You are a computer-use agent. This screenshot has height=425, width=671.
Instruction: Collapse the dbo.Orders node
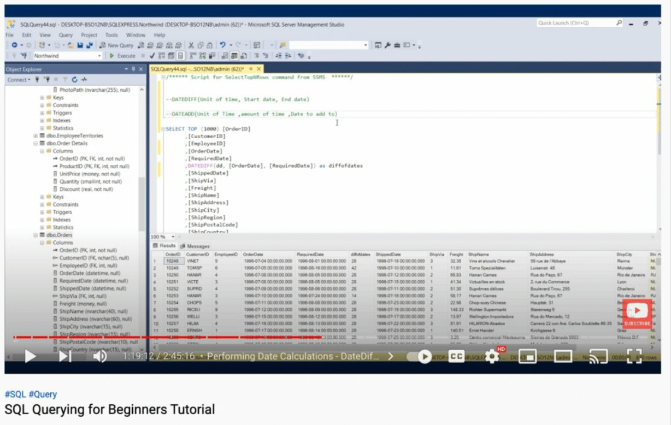(36, 235)
